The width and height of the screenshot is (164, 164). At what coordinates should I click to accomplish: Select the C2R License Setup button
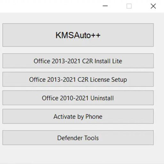pyautogui.click(x=78, y=79)
